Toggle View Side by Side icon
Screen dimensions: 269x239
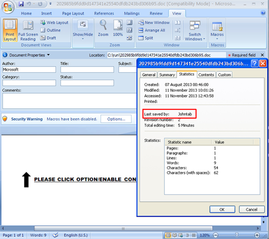[178, 22]
